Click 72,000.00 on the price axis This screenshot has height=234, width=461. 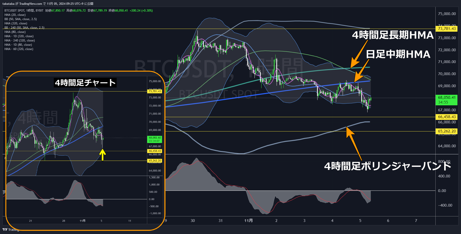pos(447,50)
